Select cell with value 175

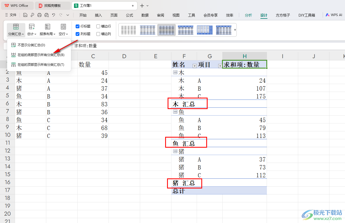[245, 96]
